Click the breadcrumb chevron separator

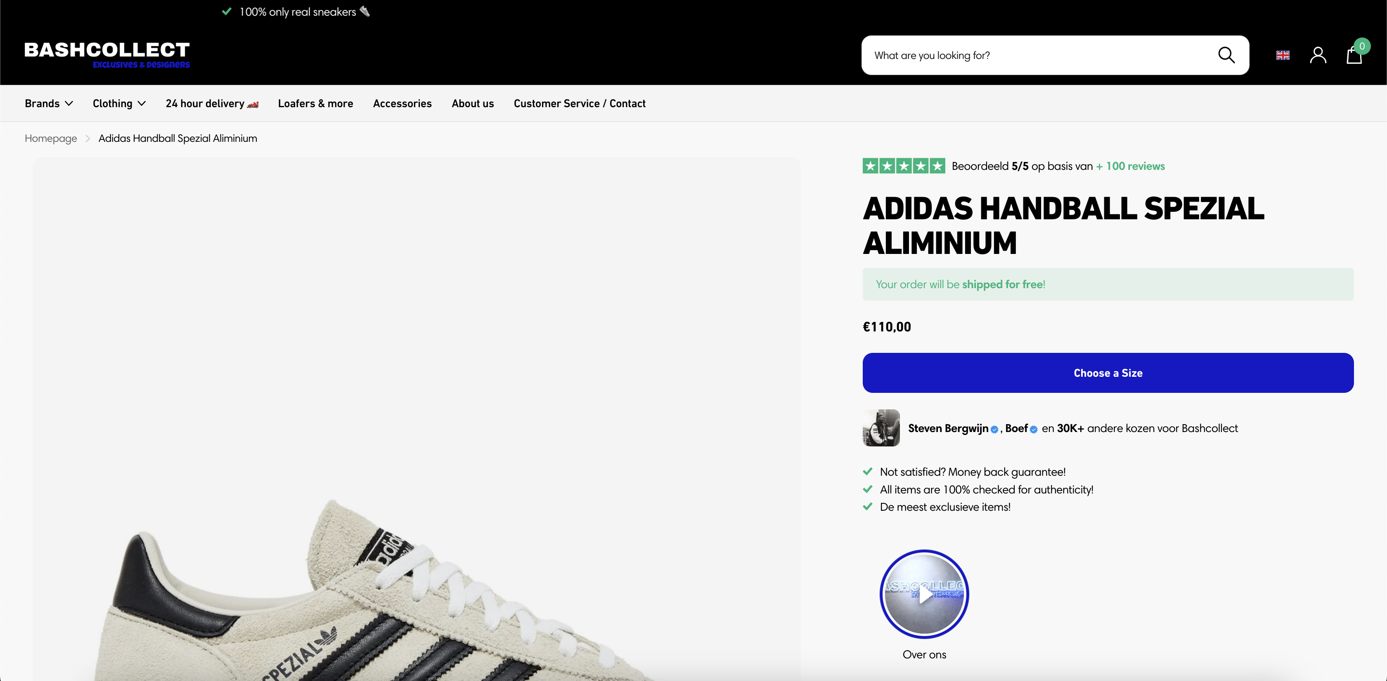click(x=87, y=139)
